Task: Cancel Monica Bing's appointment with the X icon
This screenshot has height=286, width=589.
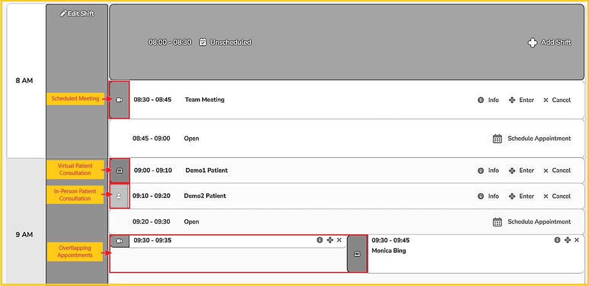Action: (576, 240)
